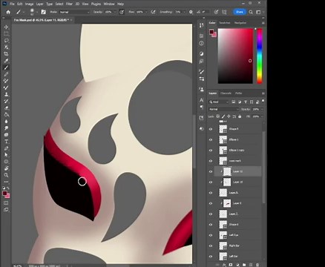Image resolution: width=325 pixels, height=267 pixels.
Task: Open the smoothing options gear
Action: pos(191,12)
